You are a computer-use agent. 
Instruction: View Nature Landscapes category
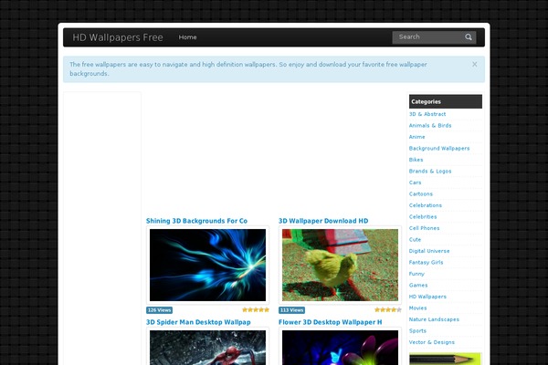[434, 319]
